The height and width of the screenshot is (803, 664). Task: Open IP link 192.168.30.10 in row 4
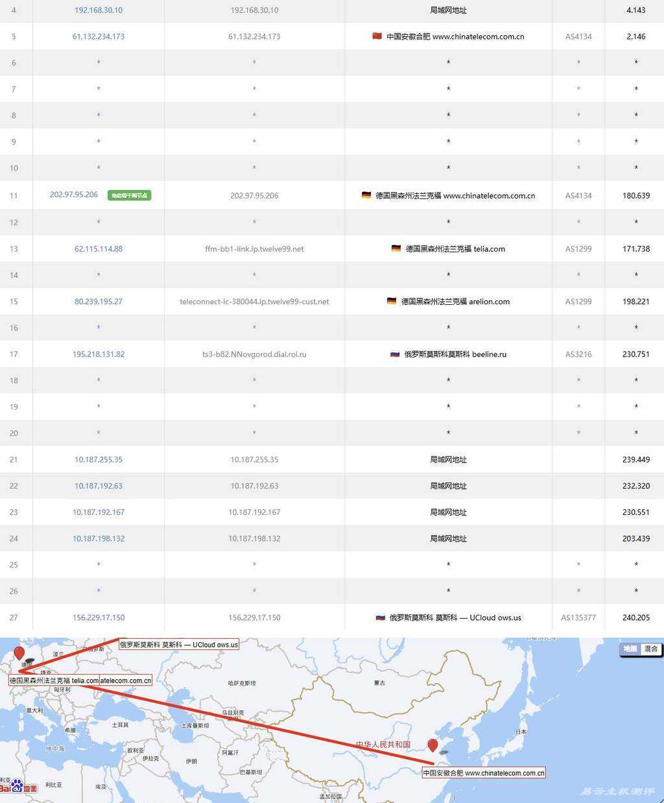coord(99,10)
